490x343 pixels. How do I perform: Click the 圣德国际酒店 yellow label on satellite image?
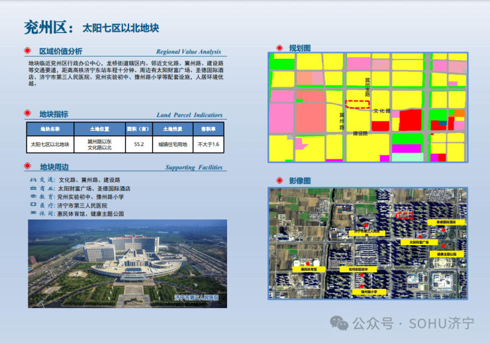[446, 222]
